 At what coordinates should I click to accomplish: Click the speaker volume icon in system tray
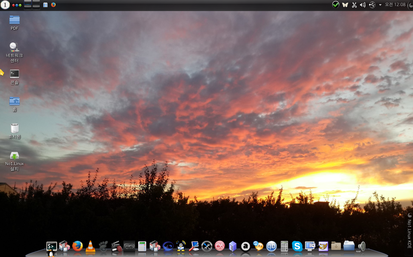(x=363, y=5)
